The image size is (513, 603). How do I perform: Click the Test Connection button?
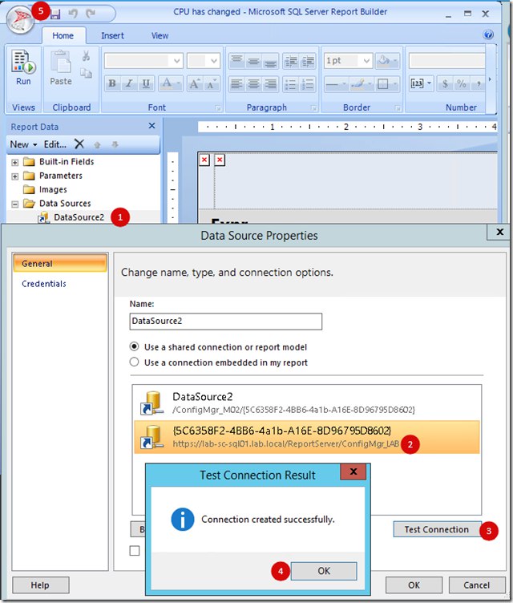pos(437,529)
